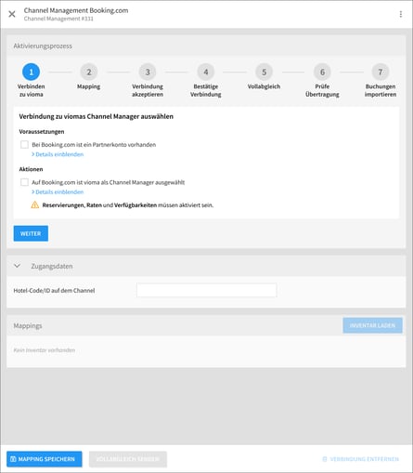Check the Partnerkonto vorhanden checkbox

(x=24, y=144)
